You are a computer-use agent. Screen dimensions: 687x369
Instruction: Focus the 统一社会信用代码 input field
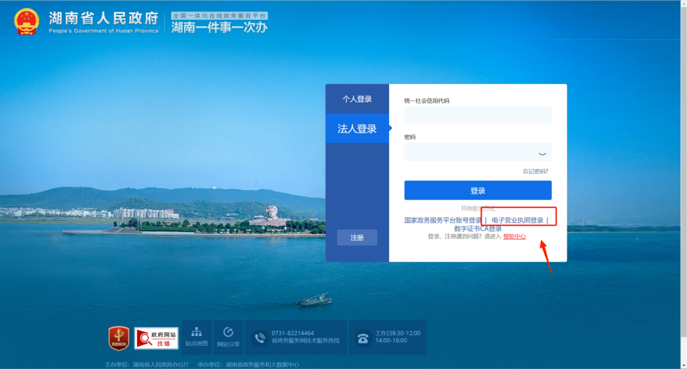[478, 115]
